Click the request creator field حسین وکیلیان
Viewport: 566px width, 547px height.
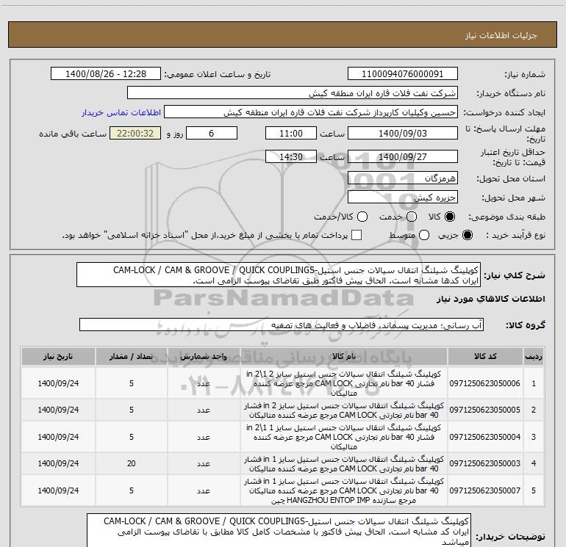pyautogui.click(x=311, y=112)
